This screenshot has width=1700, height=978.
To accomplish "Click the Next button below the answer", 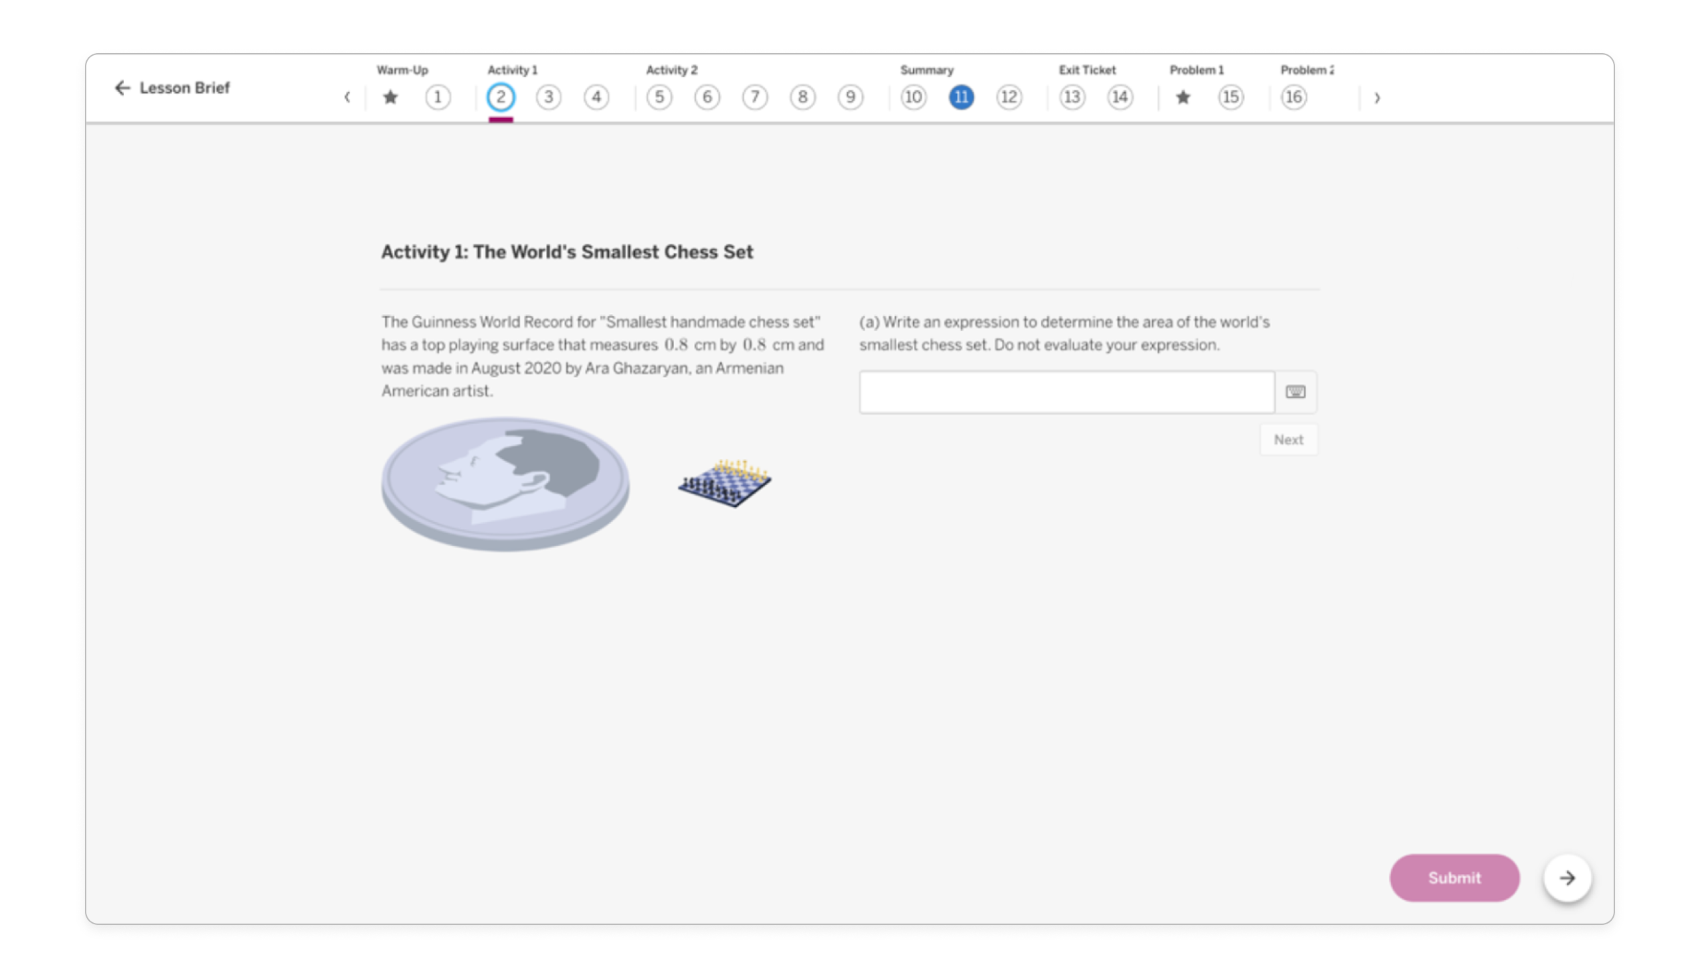I will (1288, 440).
